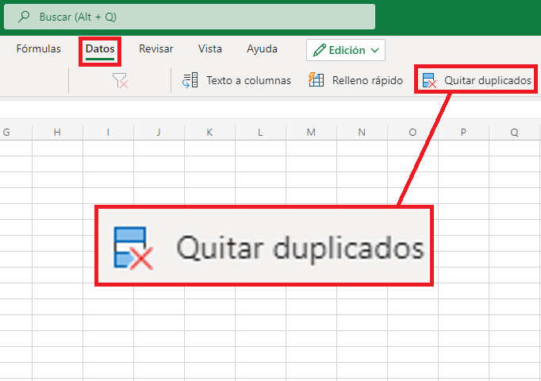This screenshot has height=381, width=541.
Task: Click the clear filter funnel icon
Action: (x=121, y=80)
